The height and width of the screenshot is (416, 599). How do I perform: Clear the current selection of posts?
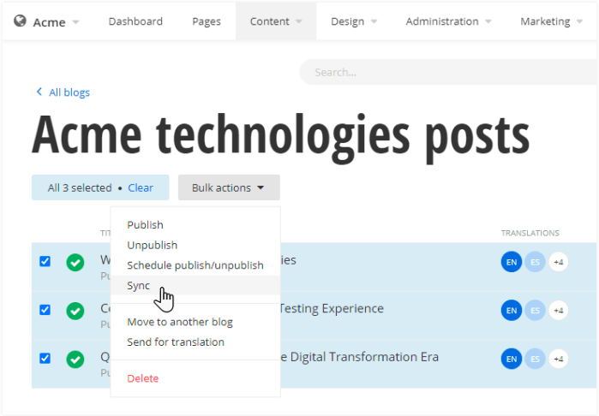pyautogui.click(x=141, y=187)
